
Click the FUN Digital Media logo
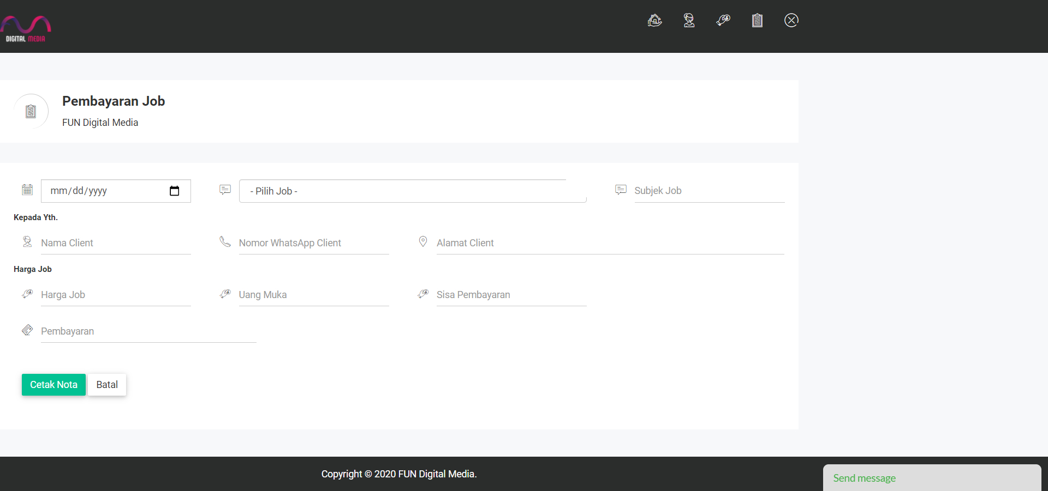(26, 29)
